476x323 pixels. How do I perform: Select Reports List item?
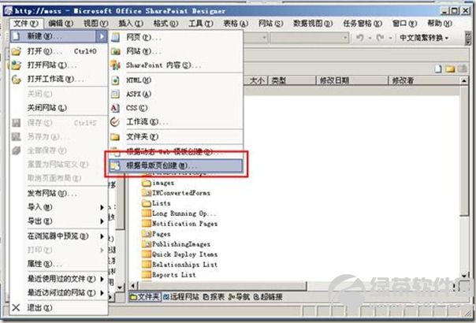click(173, 275)
